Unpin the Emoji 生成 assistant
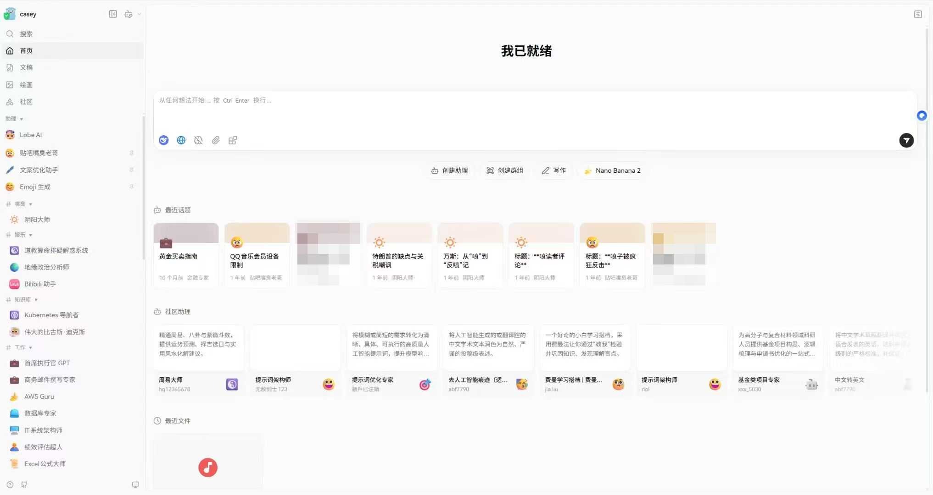 point(131,187)
